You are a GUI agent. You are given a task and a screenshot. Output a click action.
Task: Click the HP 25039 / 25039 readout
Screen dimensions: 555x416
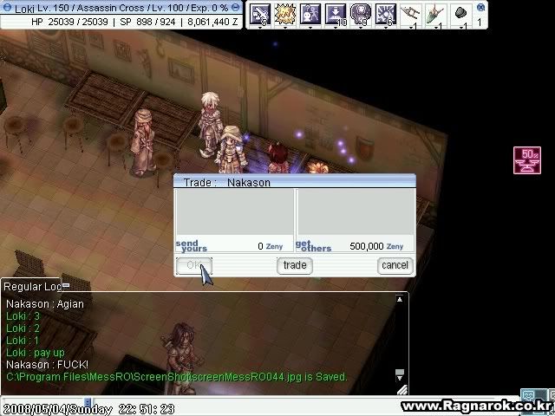point(69,22)
